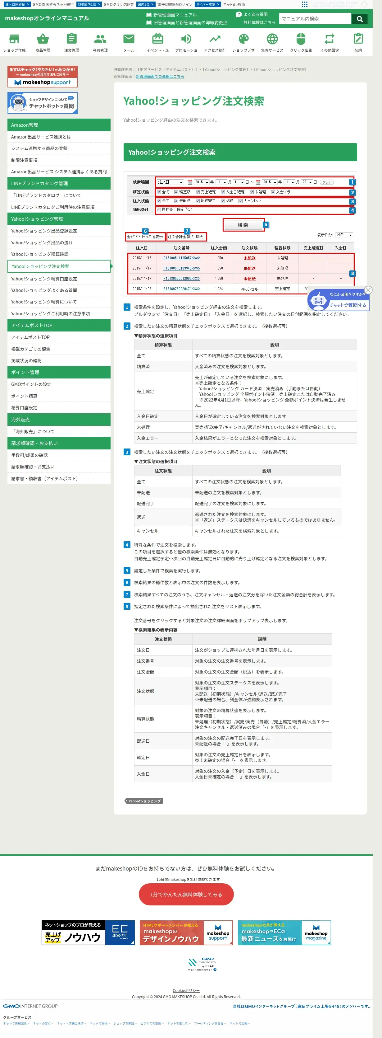Open ショップデザイン chatbot banner in sidebar
The height and width of the screenshot is (1038, 382).
click(43, 103)
